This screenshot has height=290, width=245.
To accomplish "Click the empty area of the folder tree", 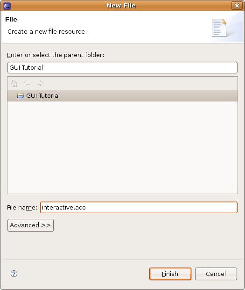I will pyautogui.click(x=122, y=147).
